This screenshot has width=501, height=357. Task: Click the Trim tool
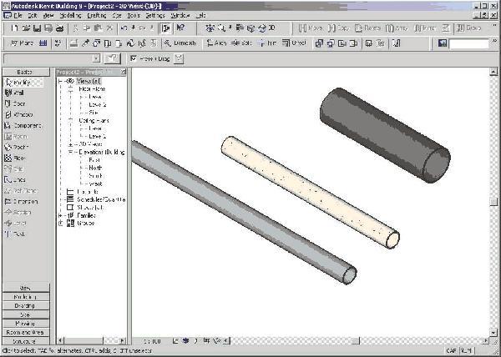[x=267, y=43]
